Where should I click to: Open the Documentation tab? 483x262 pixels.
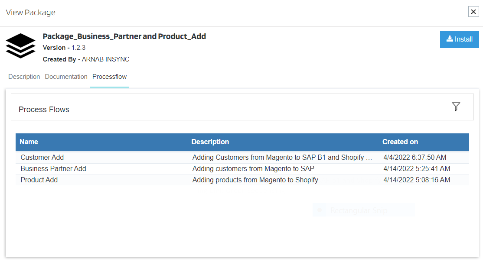pos(66,77)
